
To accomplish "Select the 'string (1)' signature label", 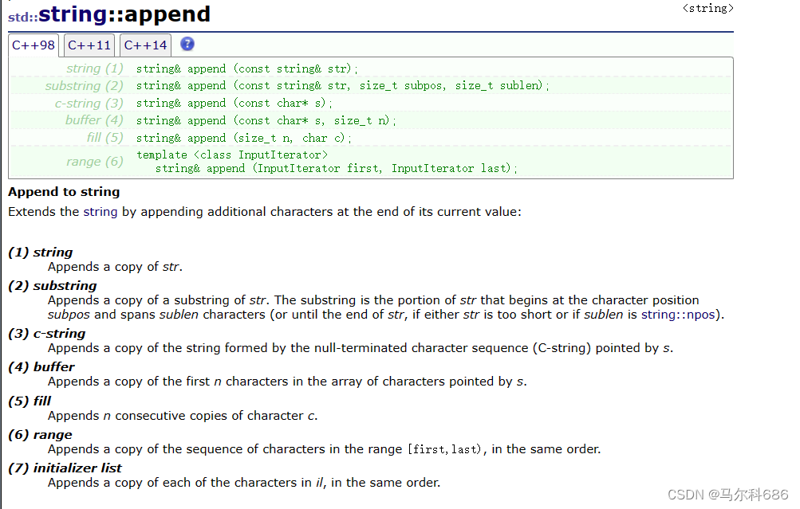I will pyautogui.click(x=95, y=69).
